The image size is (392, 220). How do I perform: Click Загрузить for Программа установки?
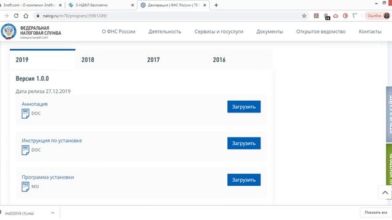coord(244,180)
